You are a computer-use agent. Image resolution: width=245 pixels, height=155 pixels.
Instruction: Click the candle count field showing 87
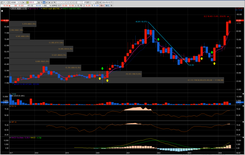(x=84, y=3)
